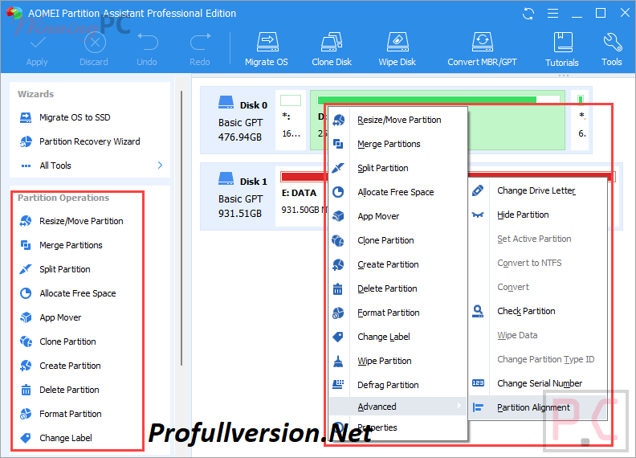Click the Hide Partition icon in submenu
This screenshot has height=458, width=636.
pos(478,215)
